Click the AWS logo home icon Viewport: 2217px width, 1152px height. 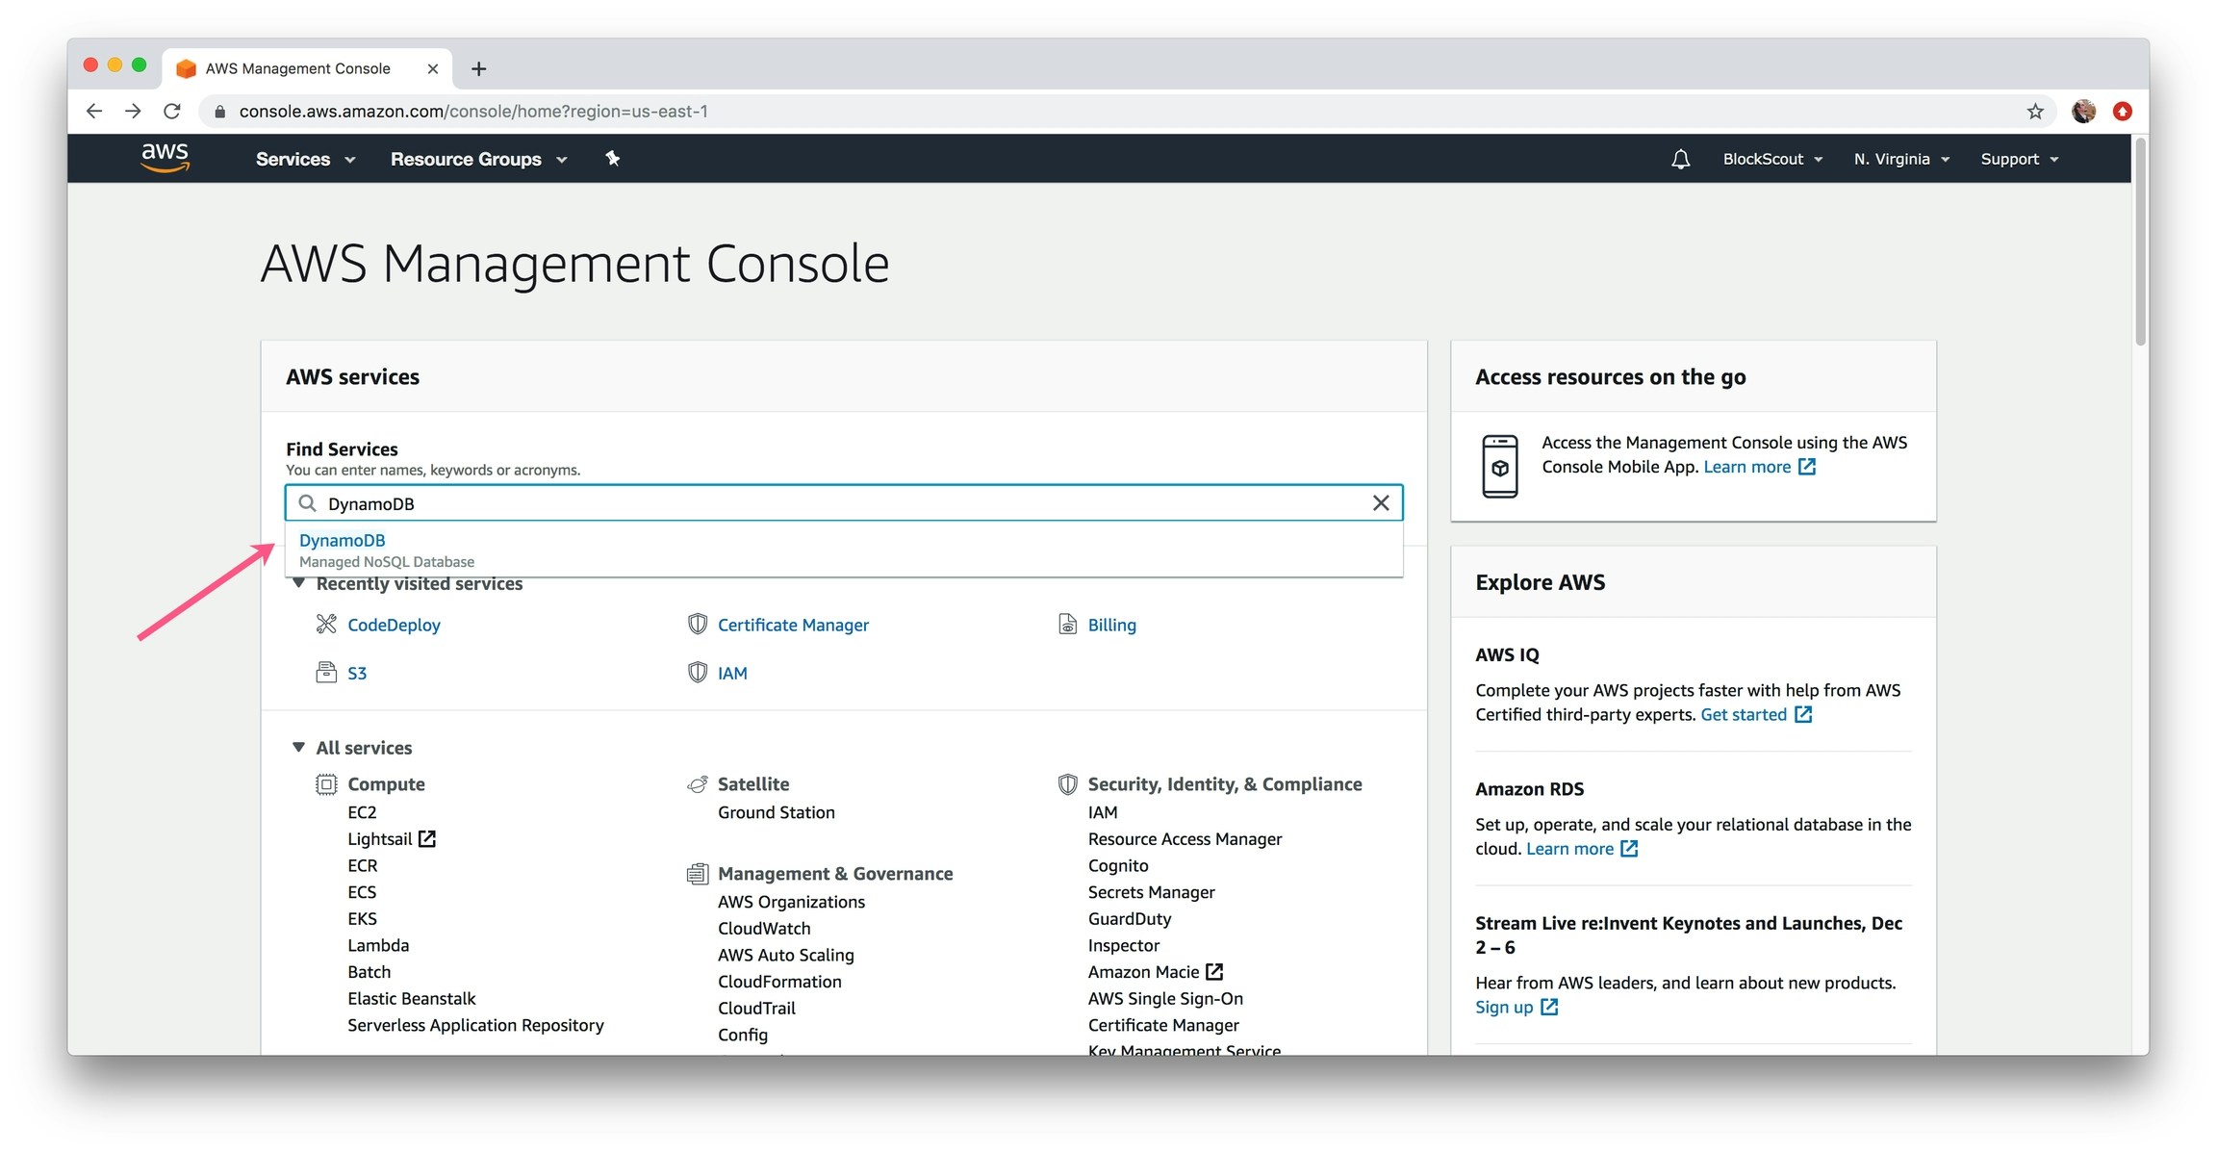click(x=165, y=158)
